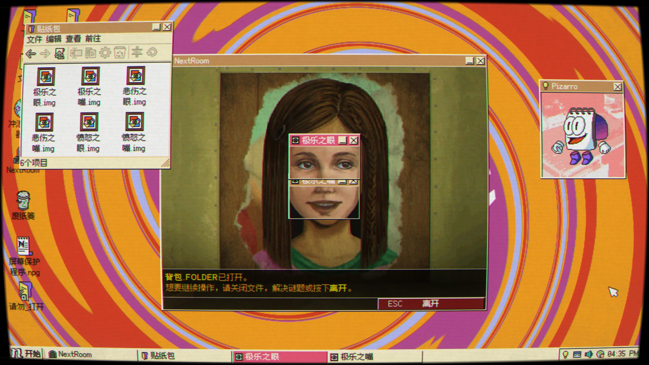
Task: Open the 前往 menu in 贴纸包
Action: point(93,39)
